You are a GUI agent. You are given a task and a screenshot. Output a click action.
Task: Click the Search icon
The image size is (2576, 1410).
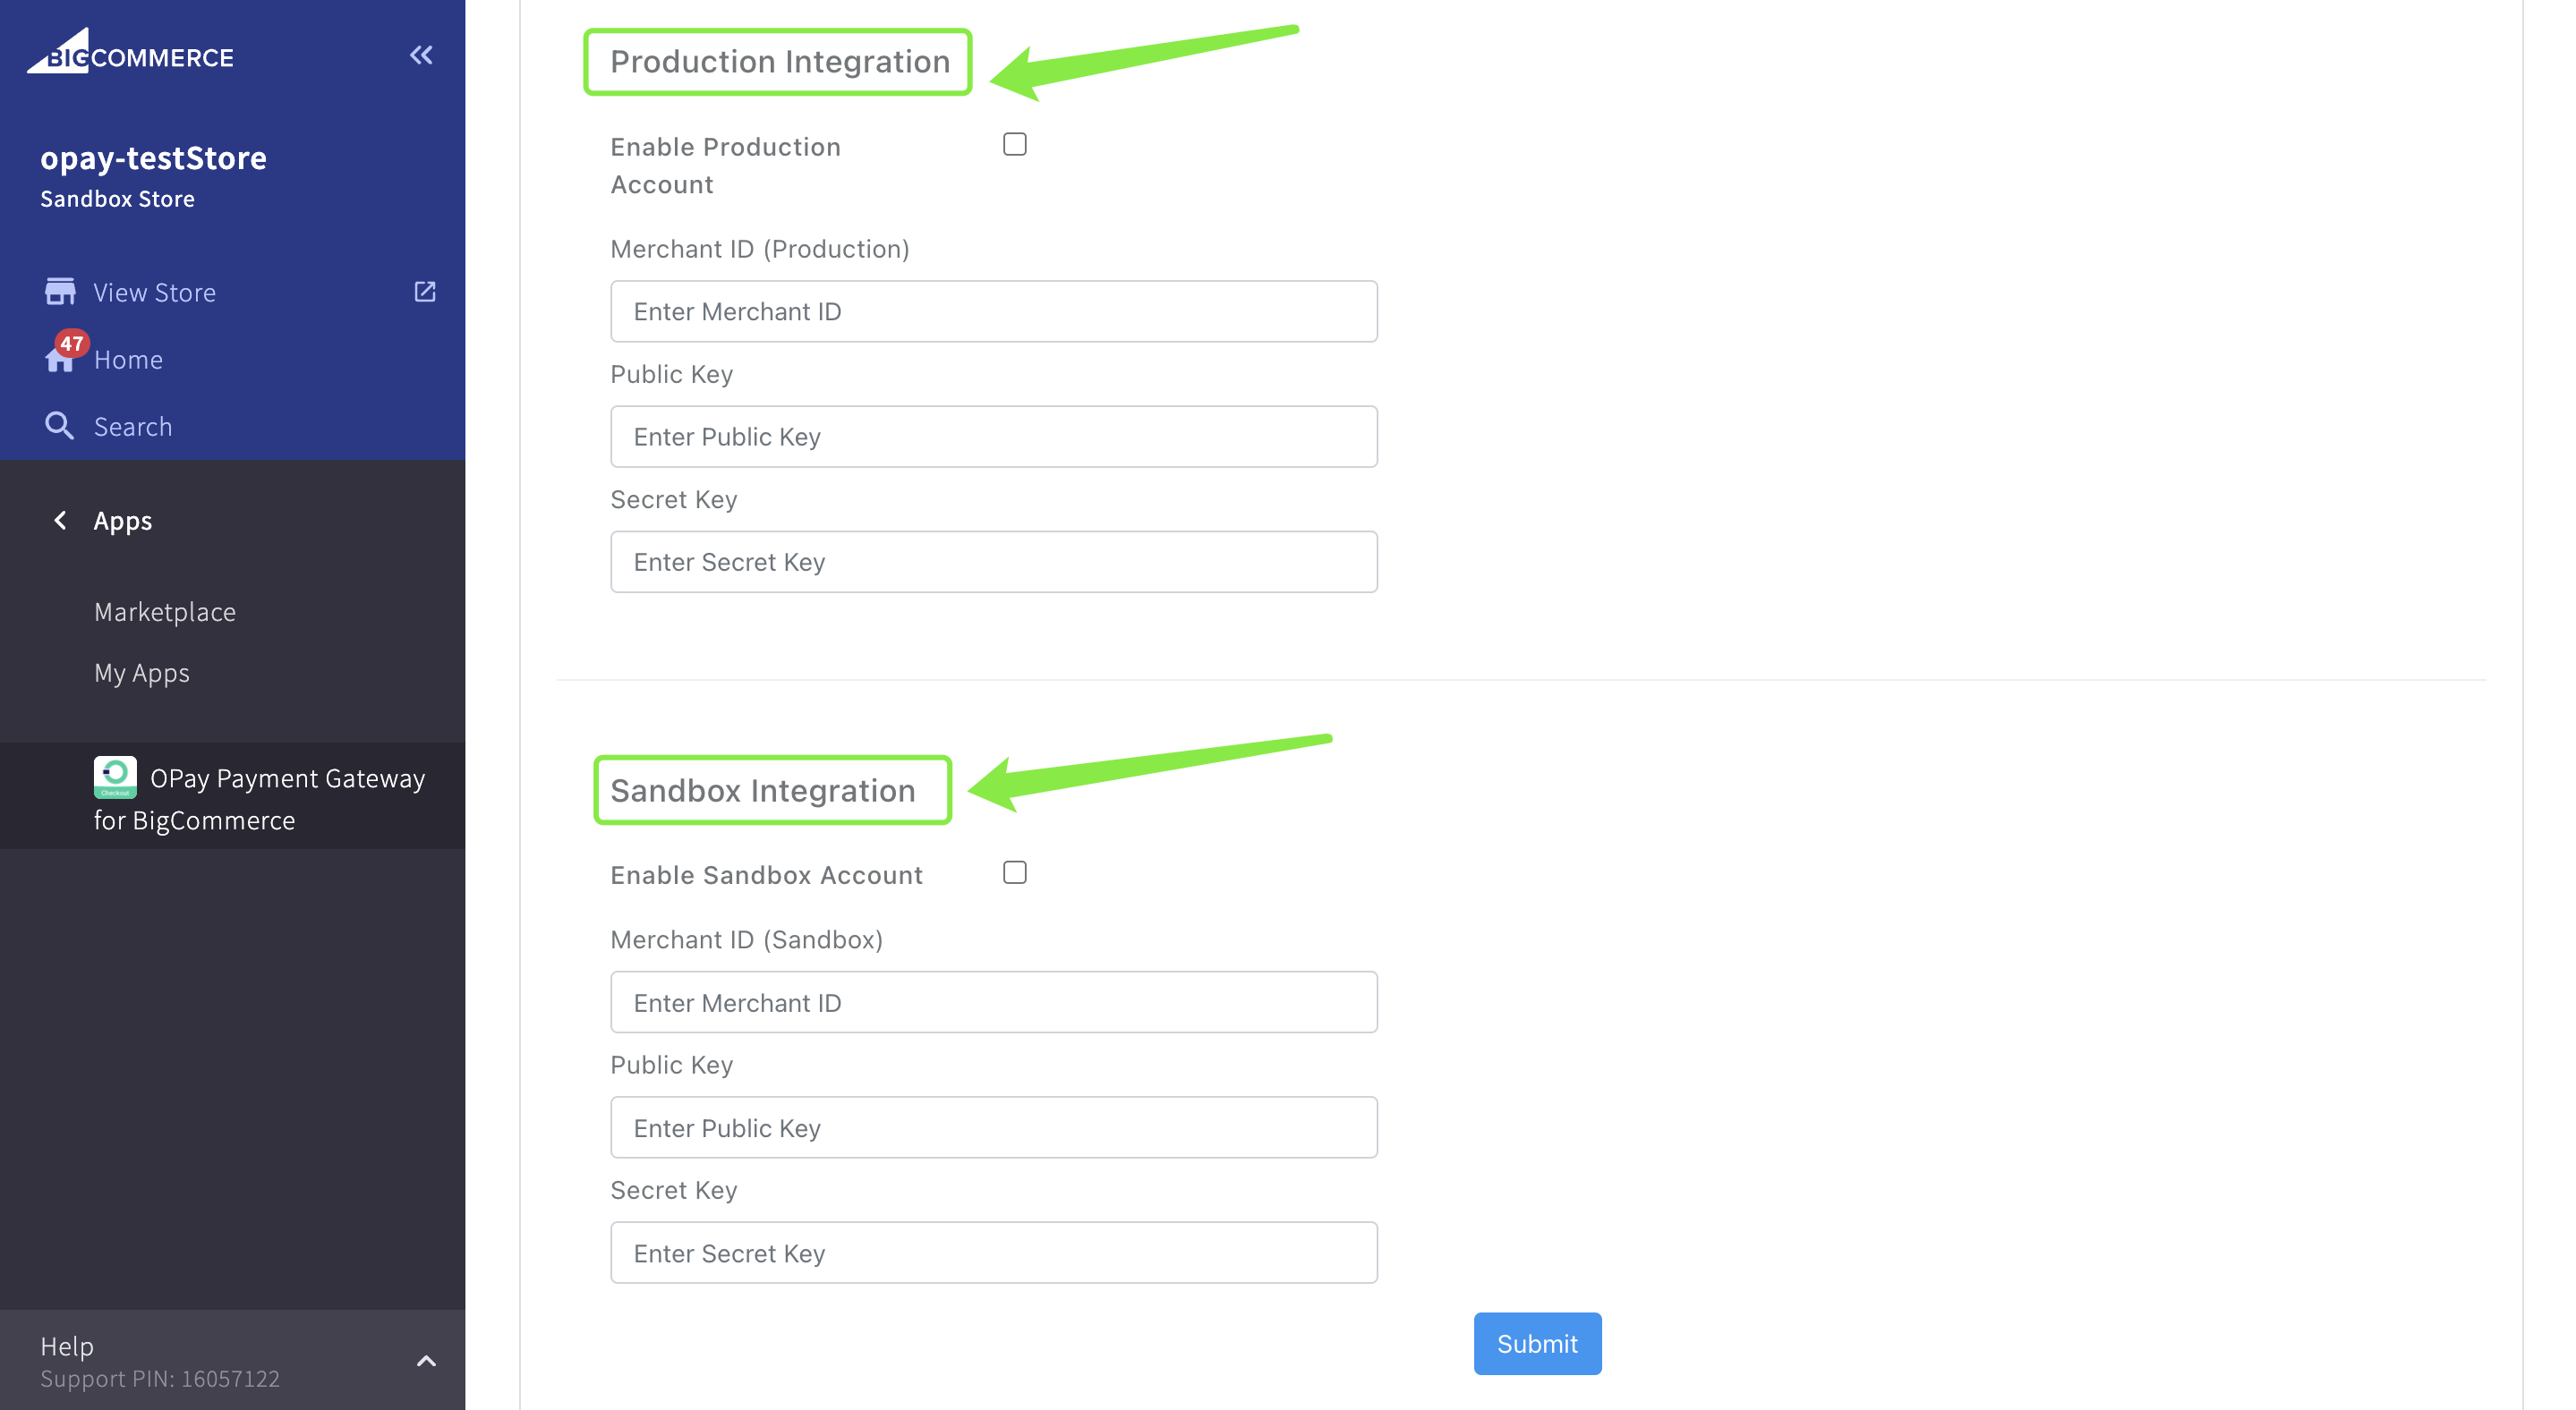point(59,426)
